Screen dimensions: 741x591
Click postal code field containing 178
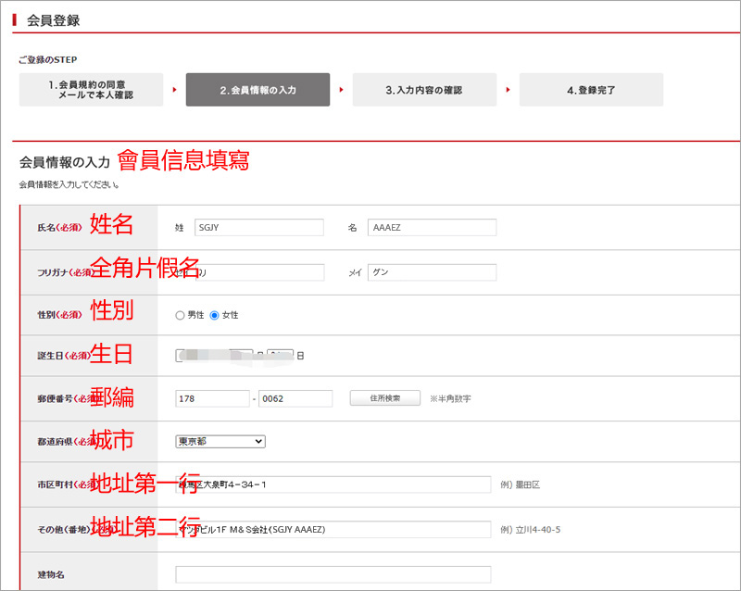click(x=211, y=398)
